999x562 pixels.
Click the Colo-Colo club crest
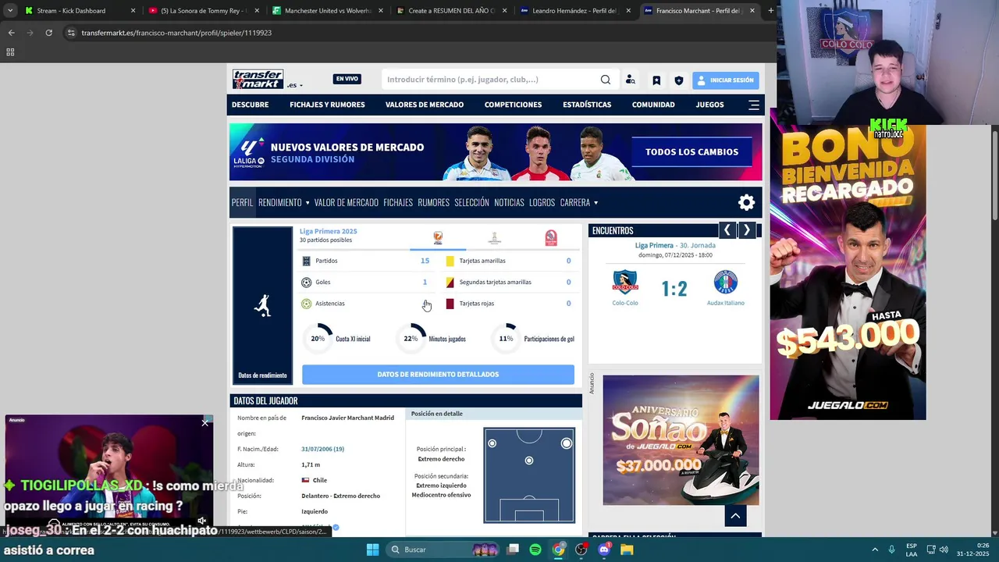click(x=624, y=282)
